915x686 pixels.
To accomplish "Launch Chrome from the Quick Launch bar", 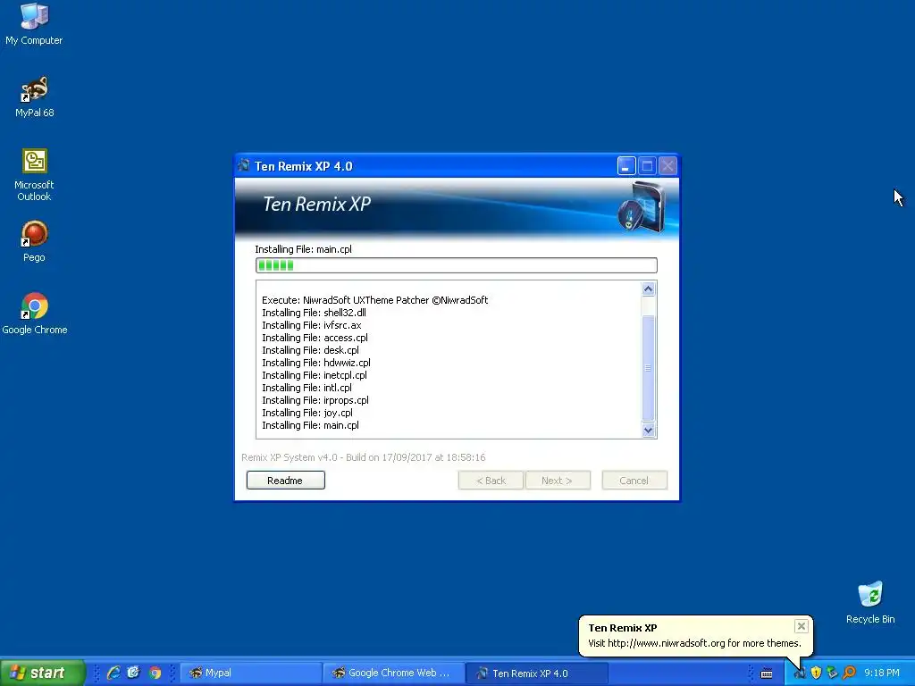I will (x=155, y=673).
